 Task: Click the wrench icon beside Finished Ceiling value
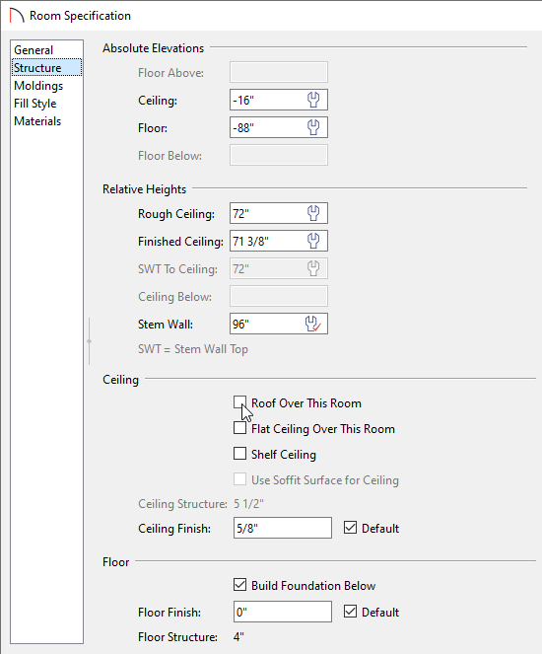point(313,241)
